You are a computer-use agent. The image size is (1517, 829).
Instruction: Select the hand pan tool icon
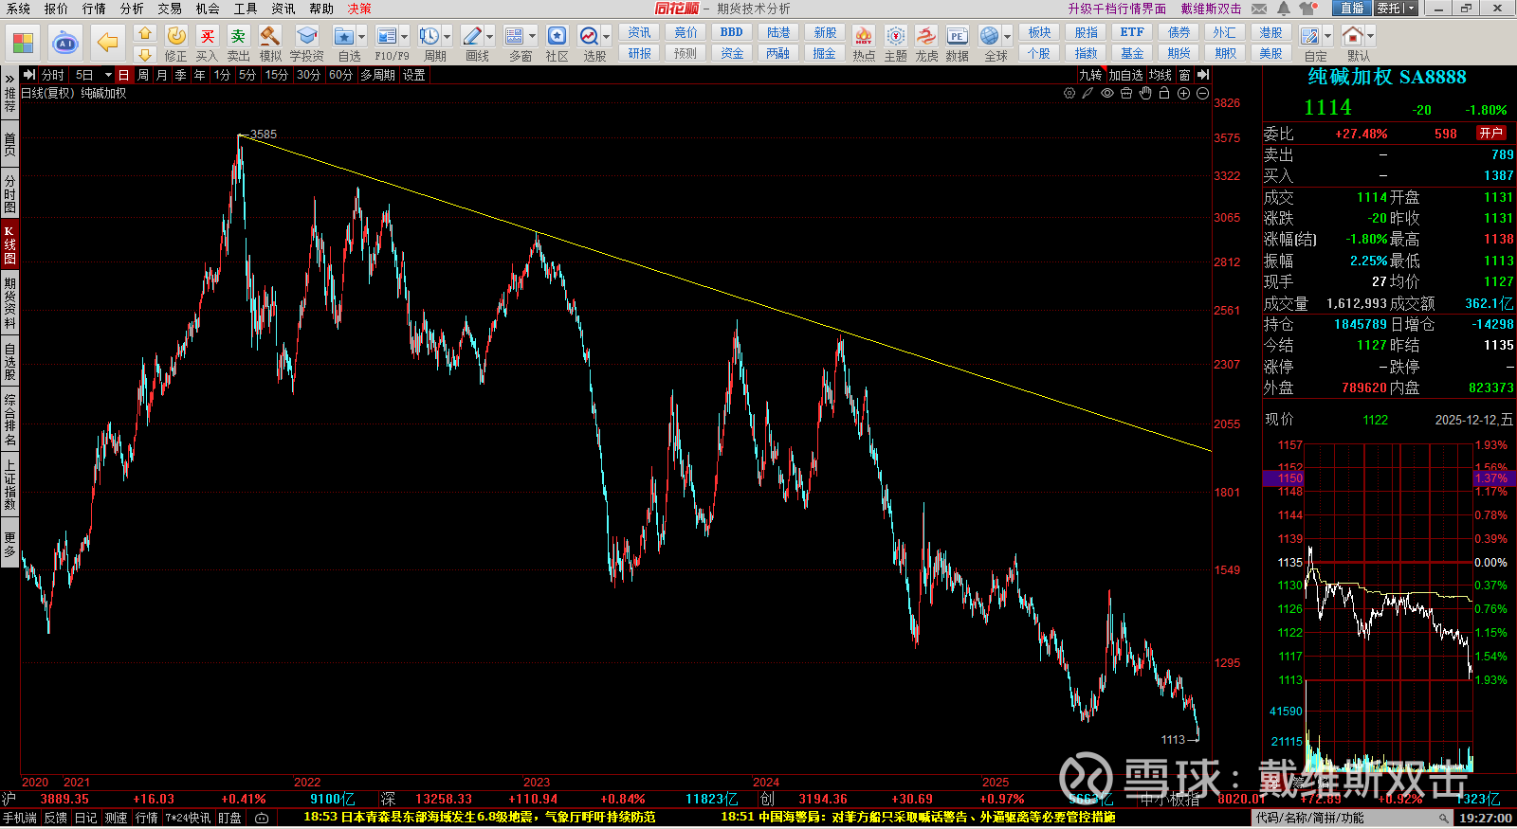1145,93
